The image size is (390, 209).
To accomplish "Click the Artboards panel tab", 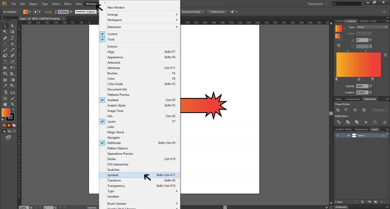I will (341, 207).
